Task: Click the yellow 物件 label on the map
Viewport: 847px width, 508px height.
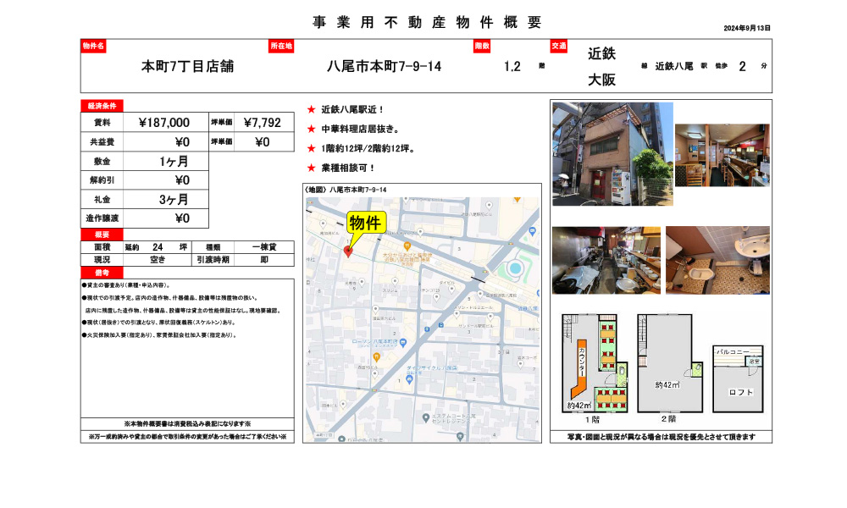Action: tap(367, 221)
